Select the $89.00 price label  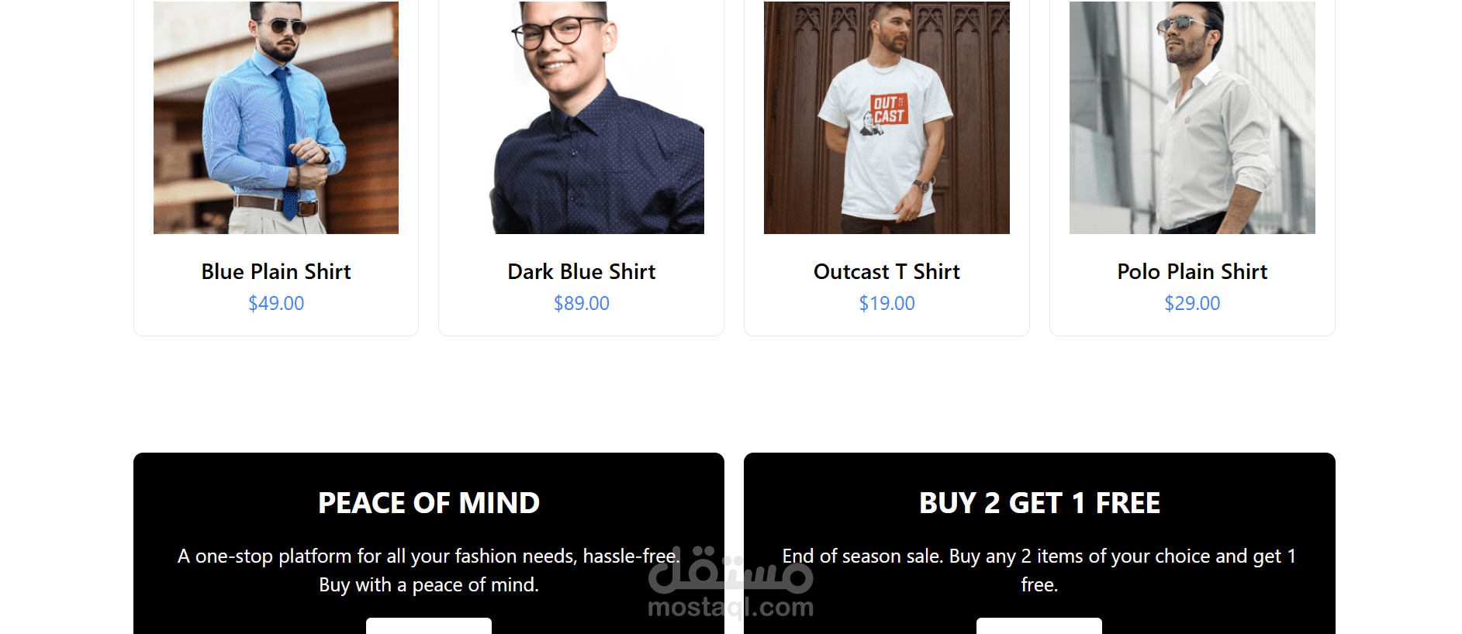[582, 303]
